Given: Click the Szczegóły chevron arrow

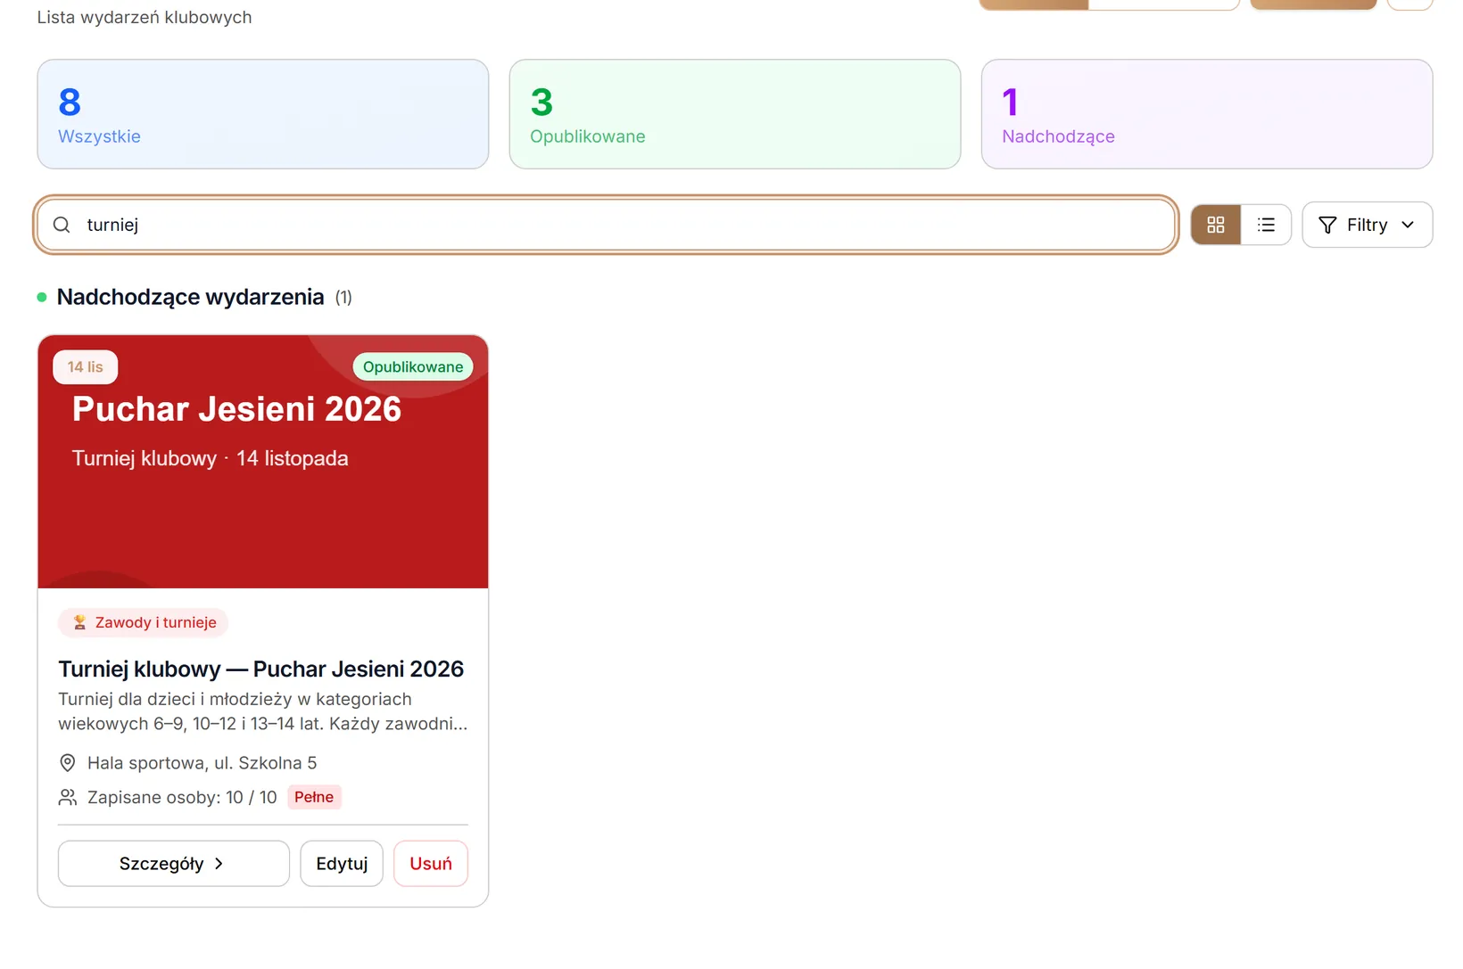Looking at the screenshot, I should pos(219,864).
